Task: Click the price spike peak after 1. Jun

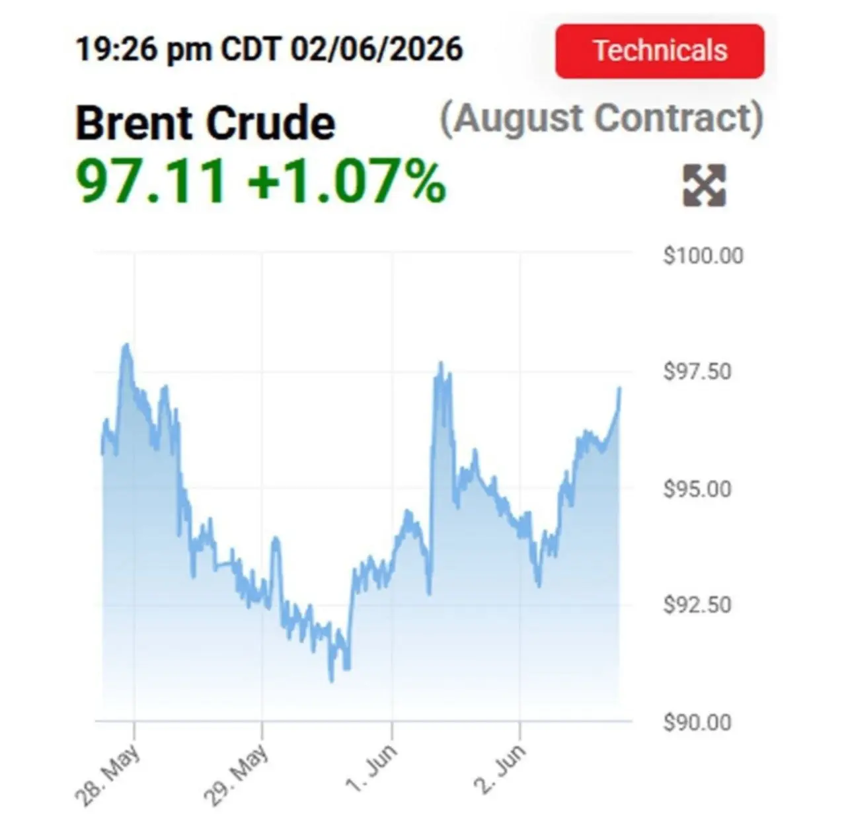Action: (441, 364)
